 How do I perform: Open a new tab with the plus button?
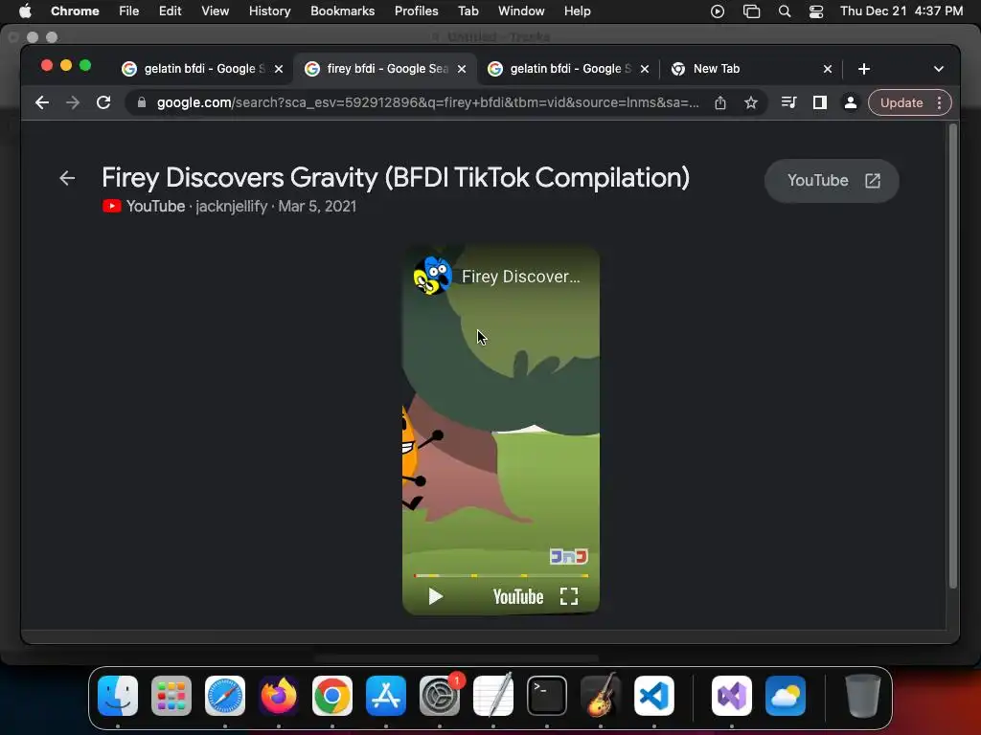pyautogui.click(x=864, y=69)
